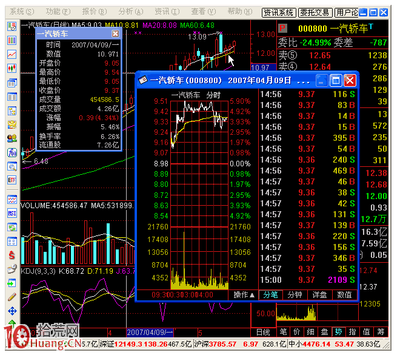403x355 pixels.
Task: Click the 14:56 9.37 395 B tick row
Action: [x=307, y=138]
